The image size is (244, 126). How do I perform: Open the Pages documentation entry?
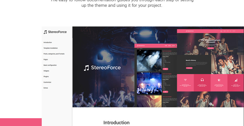point(46,59)
